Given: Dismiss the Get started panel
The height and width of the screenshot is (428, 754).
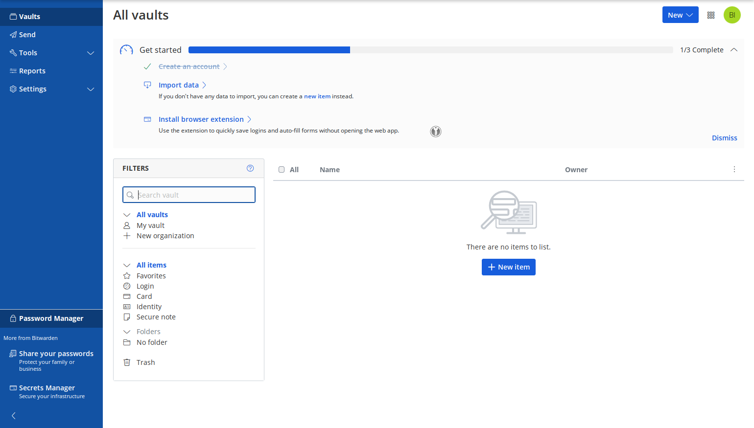Looking at the screenshot, I should click(724, 138).
